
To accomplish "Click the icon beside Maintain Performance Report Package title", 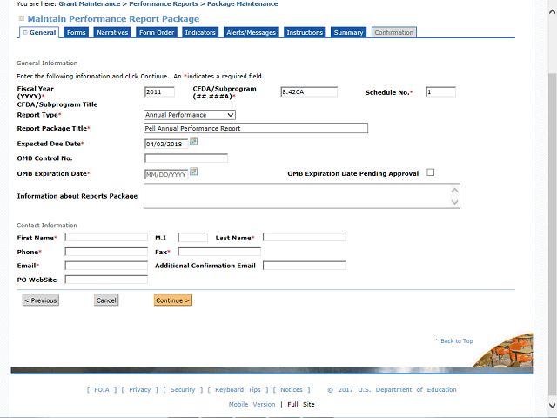I will click(x=21, y=18).
